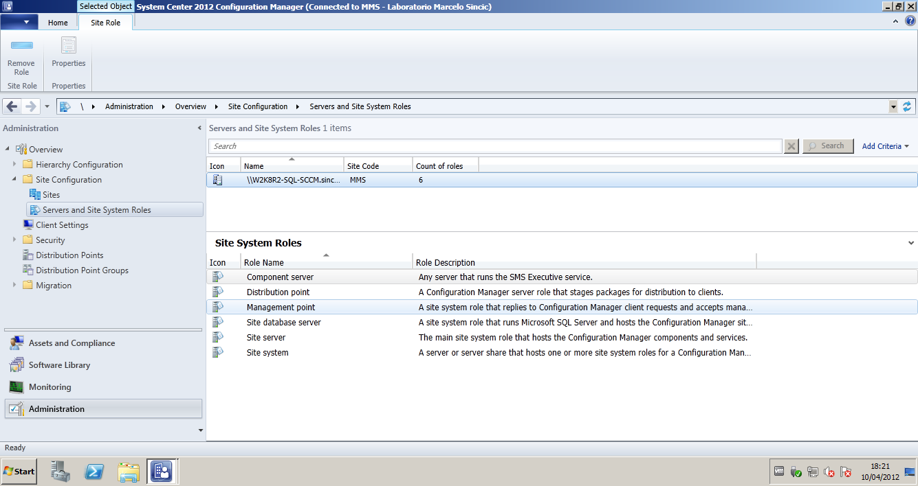
Task: Sort by the Count of roles column
Action: [x=446, y=166]
